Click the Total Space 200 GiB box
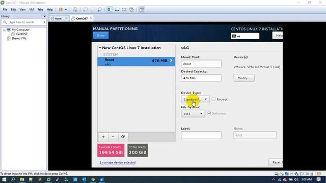The height and width of the screenshot is (183, 326). click(138, 150)
